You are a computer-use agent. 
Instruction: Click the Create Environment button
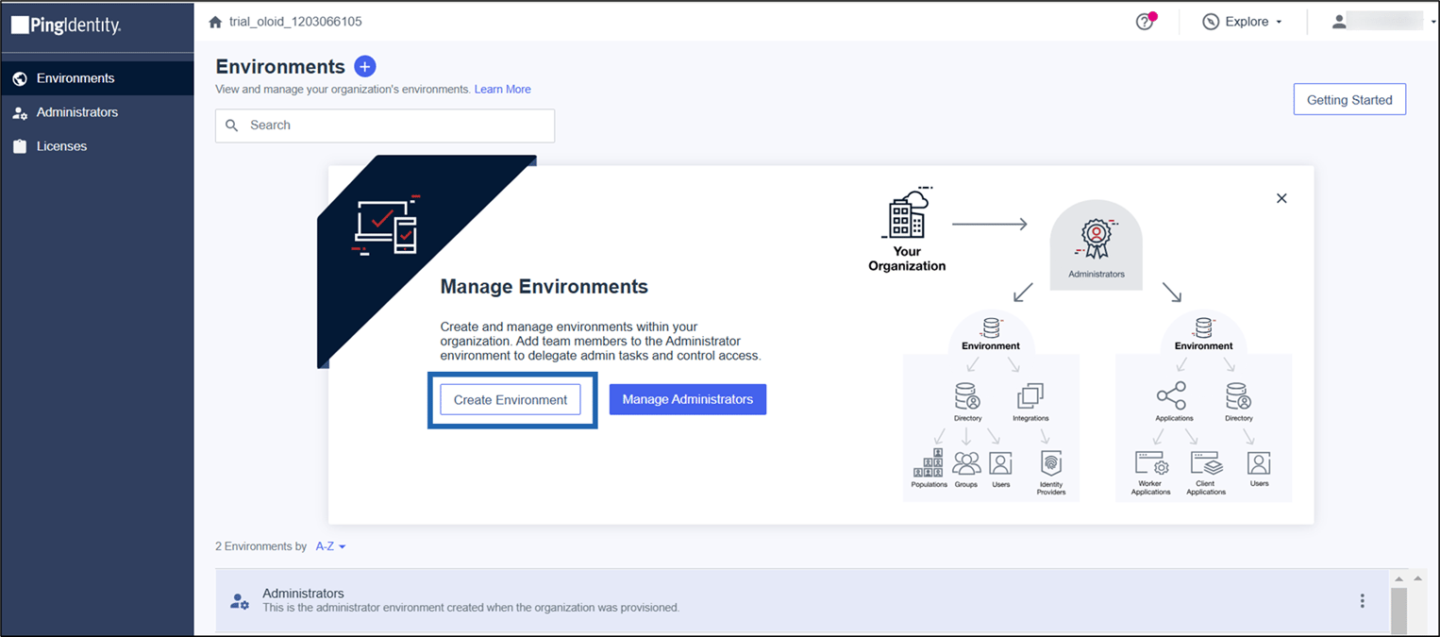[x=511, y=400]
